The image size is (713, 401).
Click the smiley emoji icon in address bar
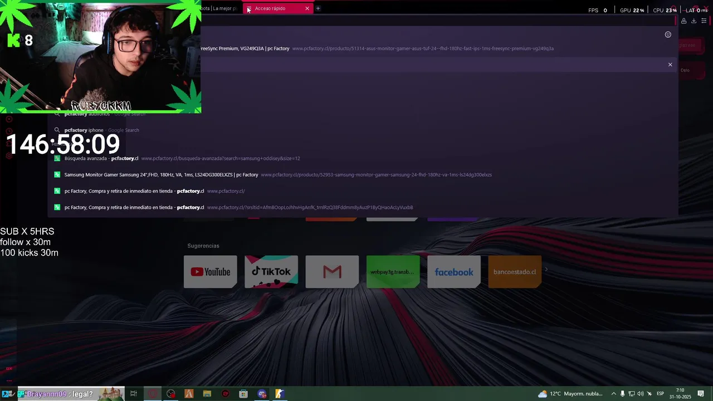point(668,35)
